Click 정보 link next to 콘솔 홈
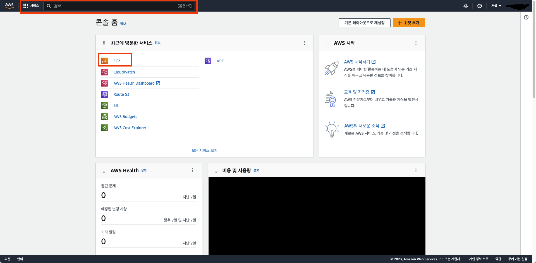This screenshot has height=263, width=536. (123, 24)
